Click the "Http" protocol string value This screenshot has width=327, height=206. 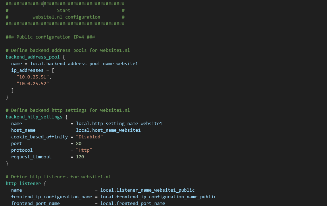(x=84, y=150)
